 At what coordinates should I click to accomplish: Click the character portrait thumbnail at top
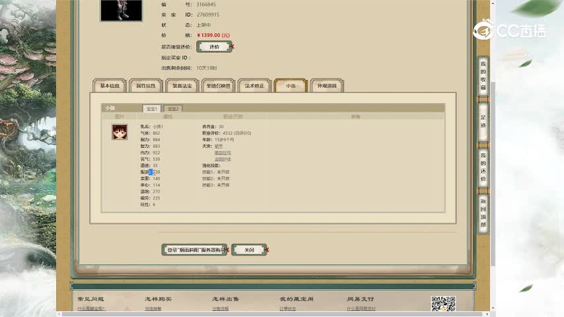pos(121,10)
